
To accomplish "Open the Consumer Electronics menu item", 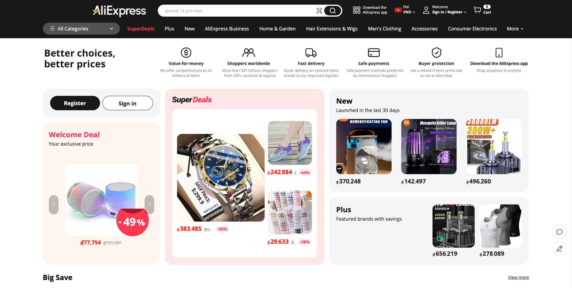I will pyautogui.click(x=472, y=29).
